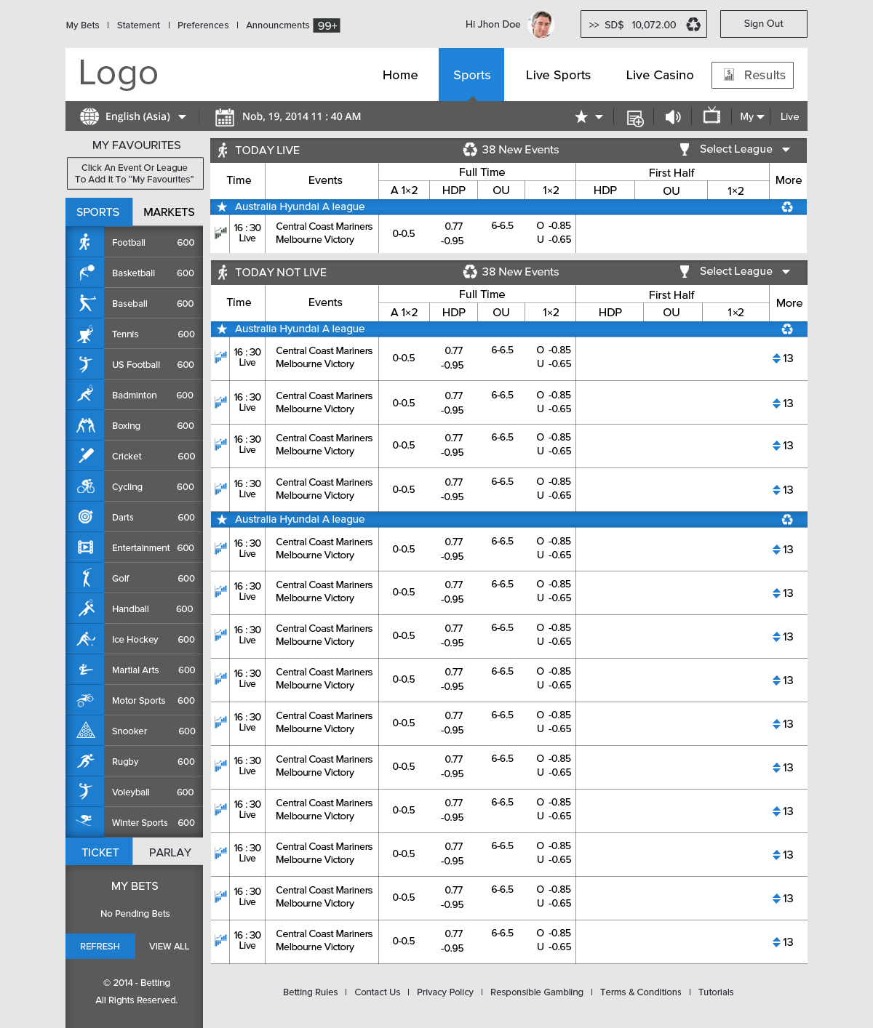This screenshot has height=1028, width=873.
Task: Select the TICKET tab
Action: pos(100,852)
